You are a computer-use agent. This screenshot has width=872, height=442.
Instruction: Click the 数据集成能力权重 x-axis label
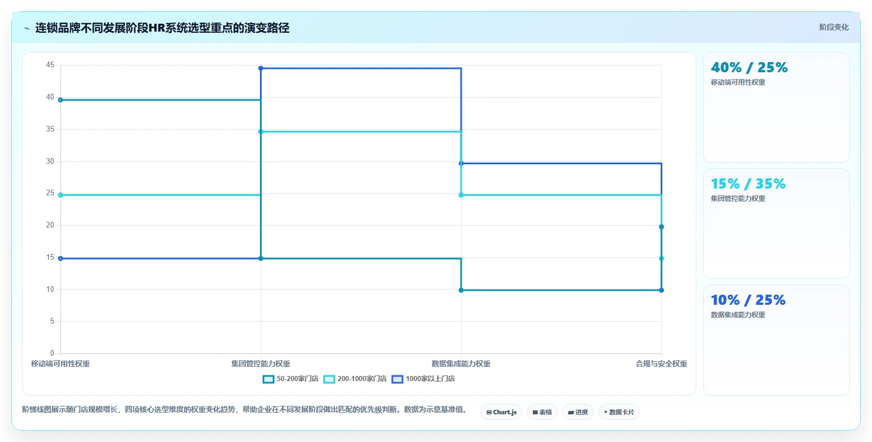click(461, 364)
